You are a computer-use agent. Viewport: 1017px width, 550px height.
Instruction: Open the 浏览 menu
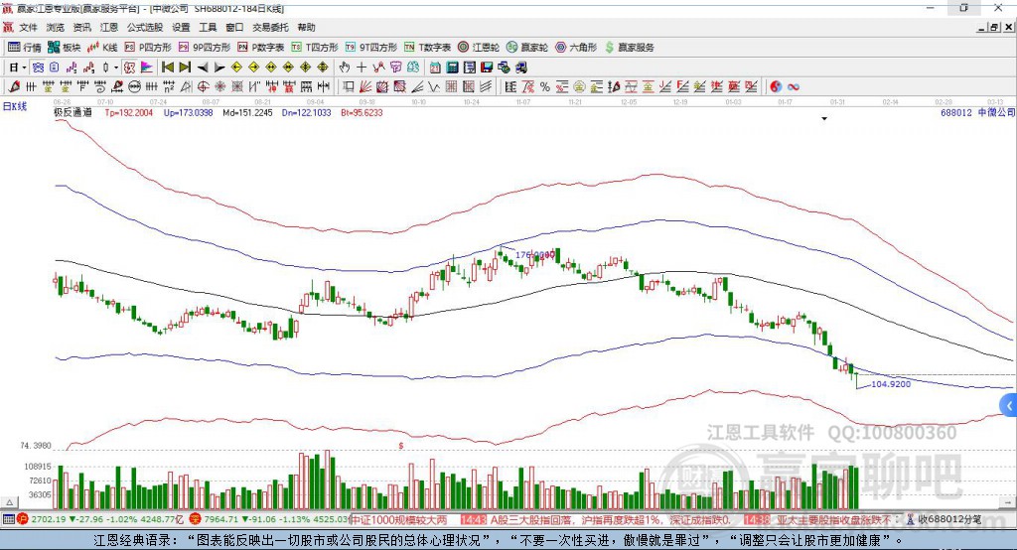tap(56, 27)
